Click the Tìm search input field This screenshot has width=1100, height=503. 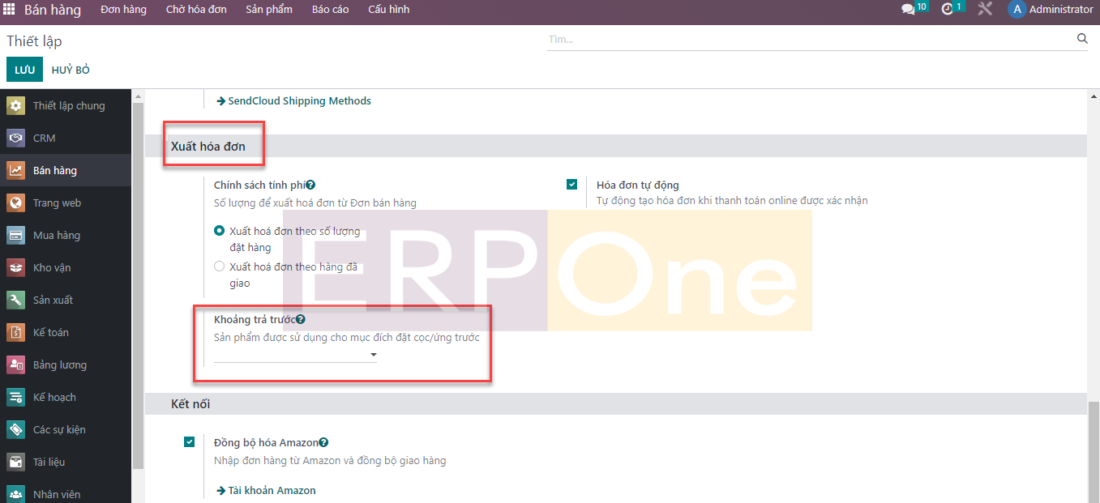pos(809,39)
